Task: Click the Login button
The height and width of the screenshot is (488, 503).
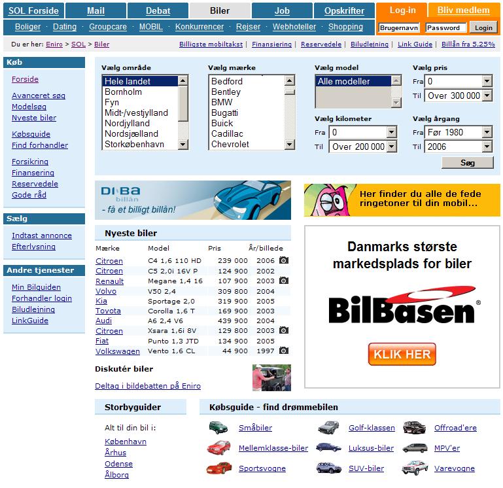Action: coord(483,27)
